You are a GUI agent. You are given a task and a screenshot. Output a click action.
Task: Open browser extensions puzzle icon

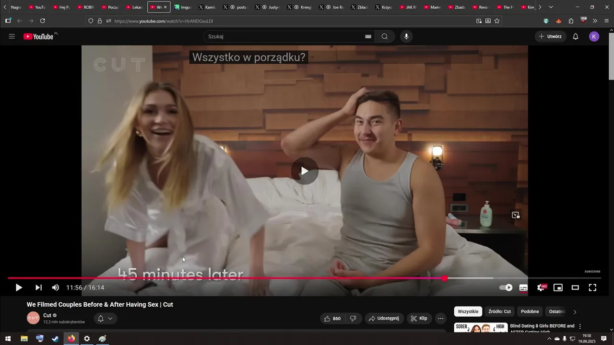point(571,21)
